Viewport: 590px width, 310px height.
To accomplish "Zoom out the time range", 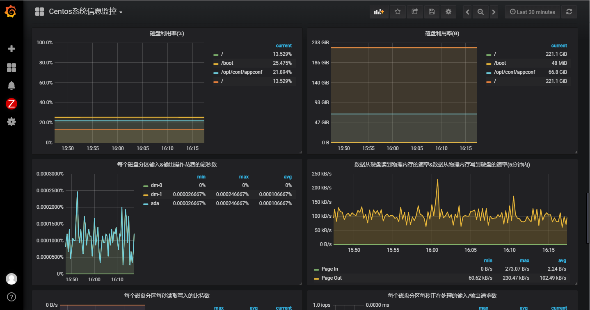I will coord(480,12).
